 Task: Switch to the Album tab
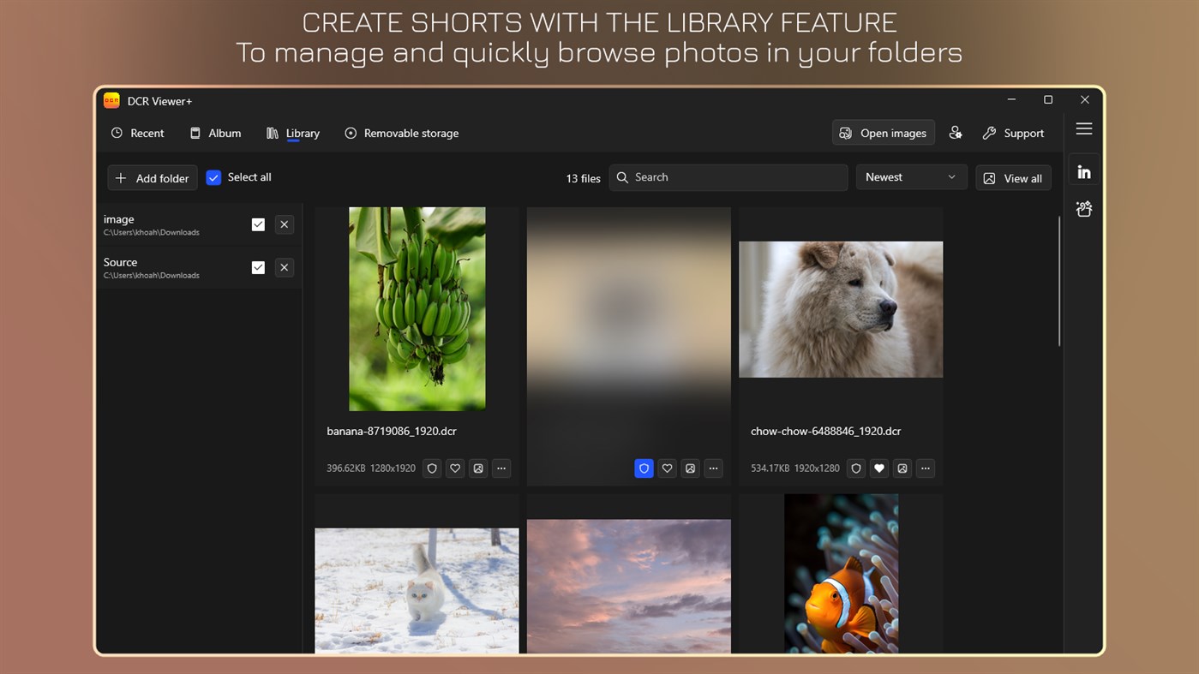coord(215,133)
